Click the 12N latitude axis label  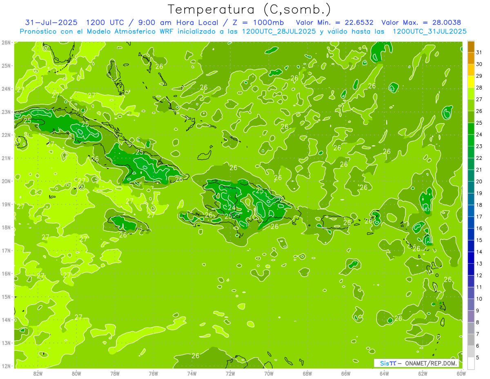pyautogui.click(x=6, y=366)
